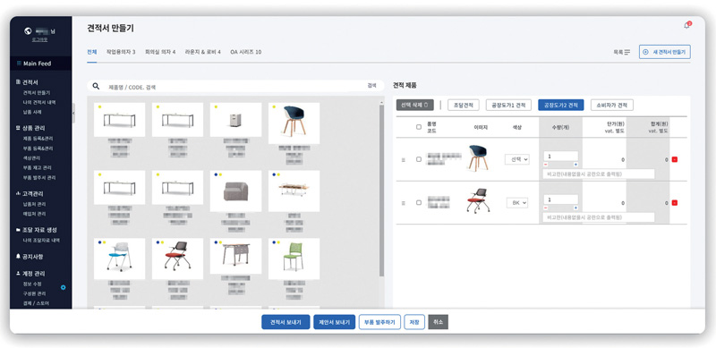Click the 견적서 보내기 button

(x=286, y=322)
